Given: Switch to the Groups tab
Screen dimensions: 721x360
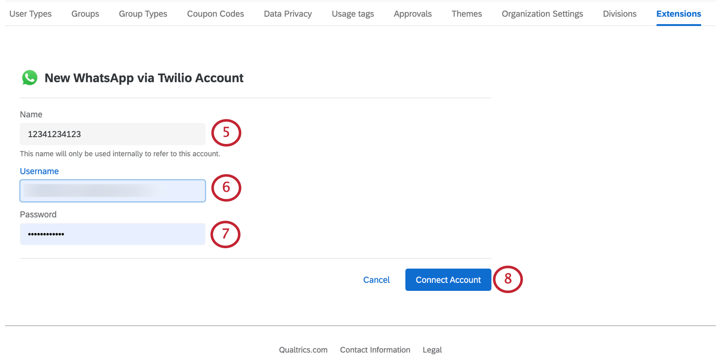Looking at the screenshot, I should pyautogui.click(x=85, y=14).
